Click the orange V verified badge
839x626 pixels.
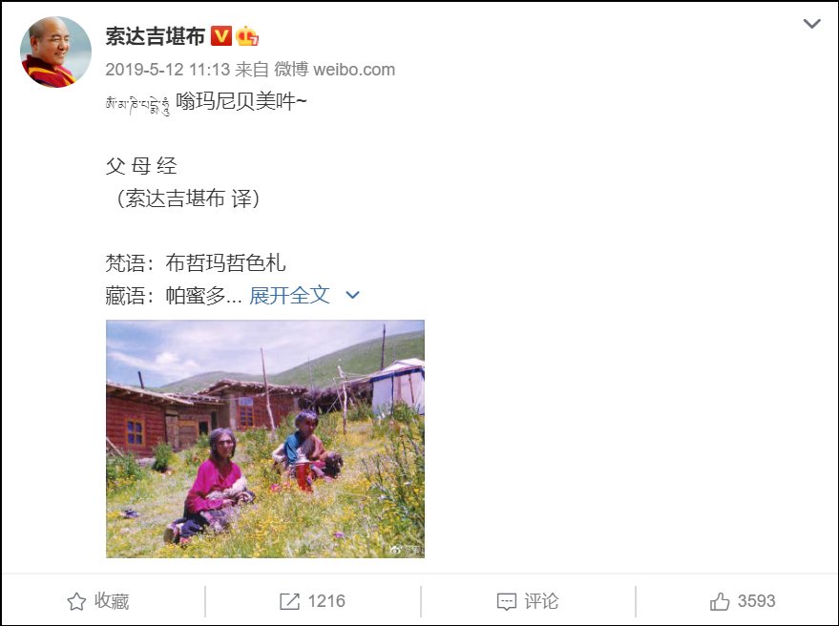221,36
